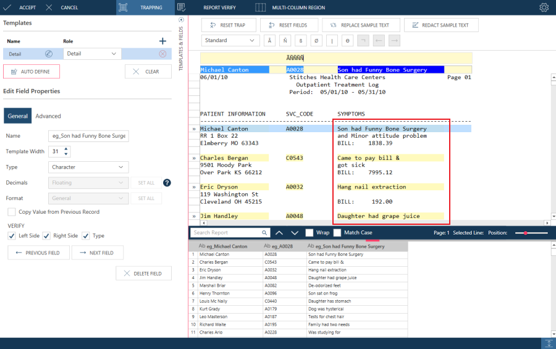Image resolution: width=556 pixels, height=349 pixels.
Task: Adjust the Position slider handle
Action: pos(526,233)
